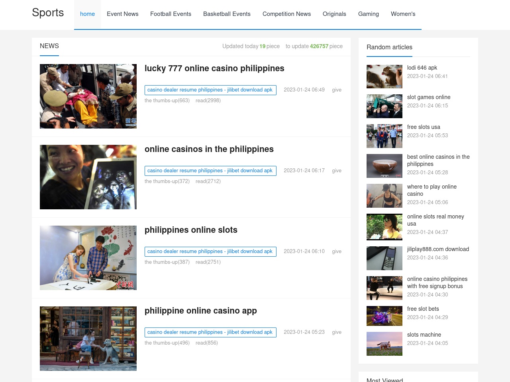Click 'give' beside the 06:49 article
The width and height of the screenshot is (510, 382).
[337, 90]
